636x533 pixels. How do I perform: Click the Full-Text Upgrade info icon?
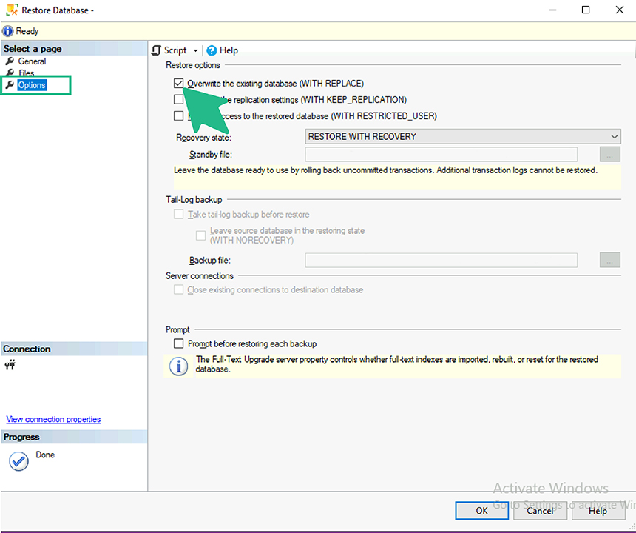(x=179, y=366)
